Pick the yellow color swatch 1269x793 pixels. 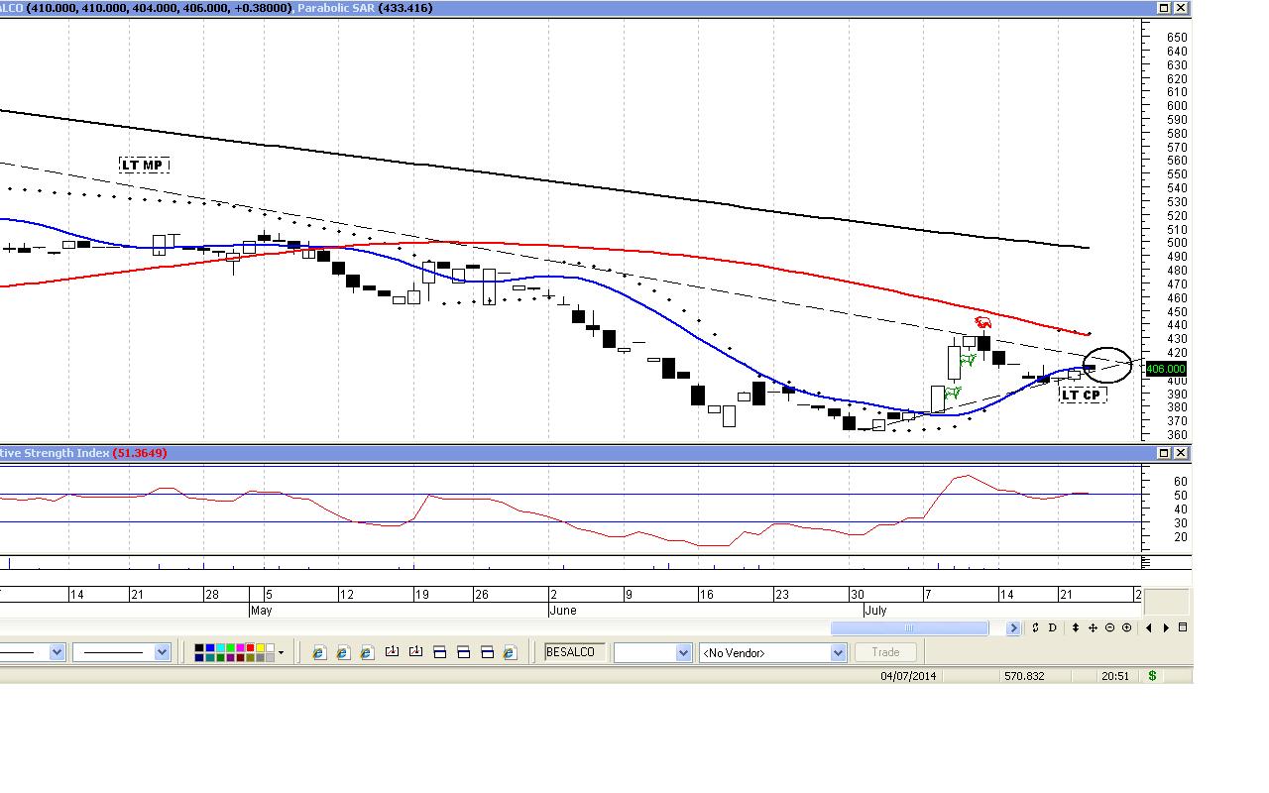260,647
